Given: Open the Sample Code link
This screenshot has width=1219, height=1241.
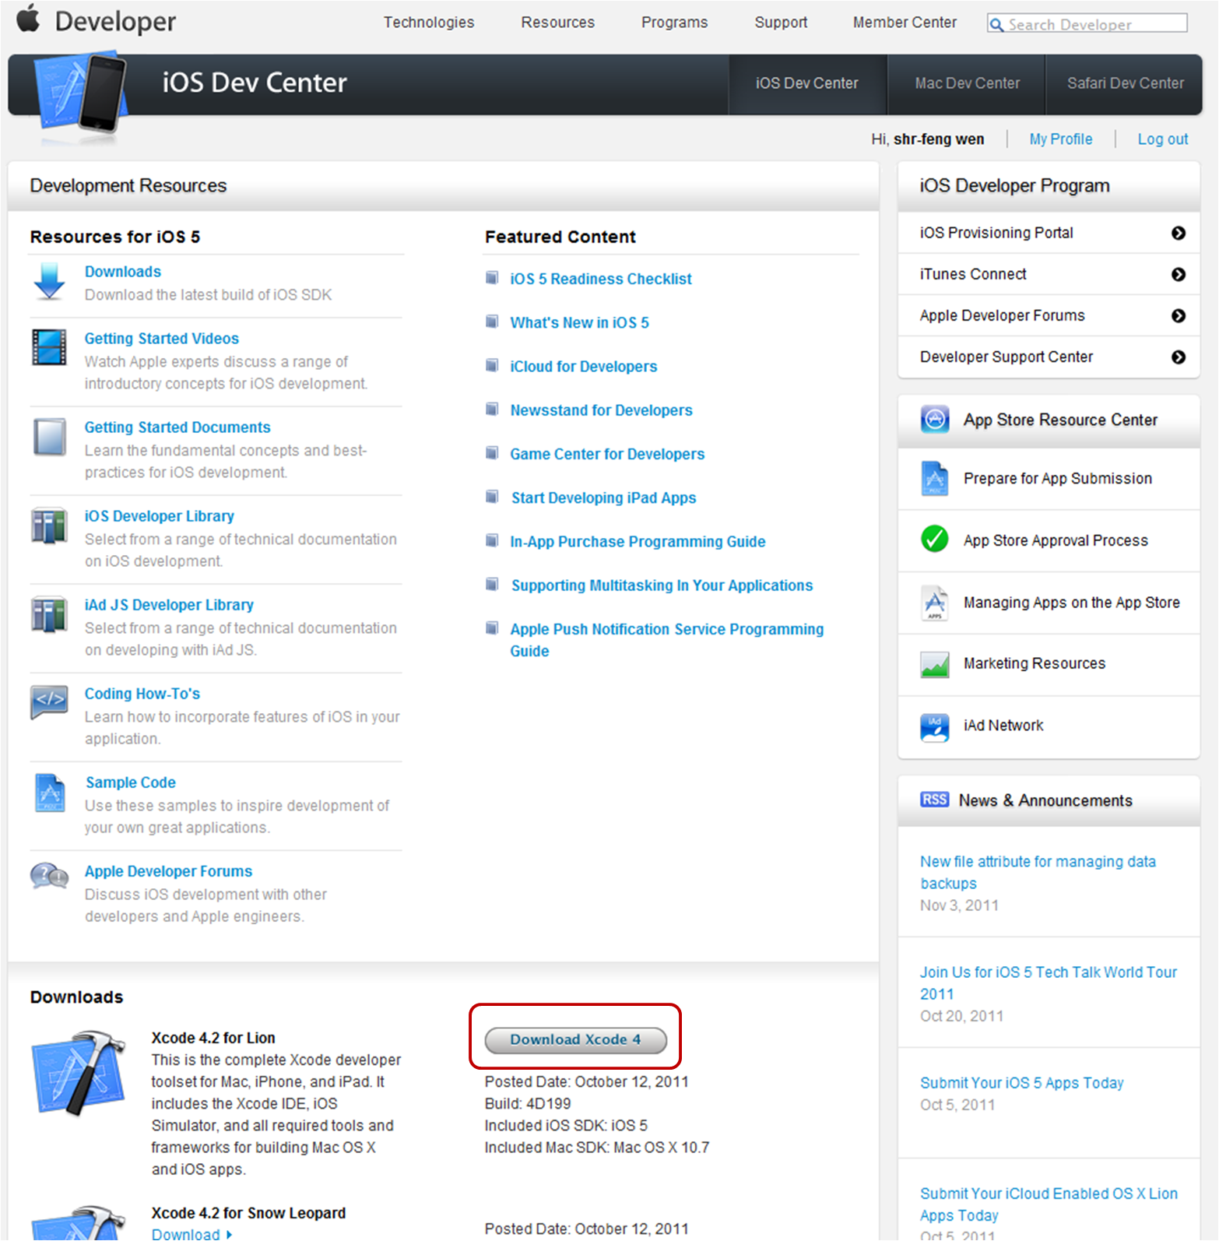Looking at the screenshot, I should point(131,782).
